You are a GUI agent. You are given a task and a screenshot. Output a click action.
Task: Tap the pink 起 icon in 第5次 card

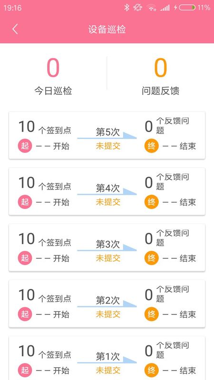[25, 146]
